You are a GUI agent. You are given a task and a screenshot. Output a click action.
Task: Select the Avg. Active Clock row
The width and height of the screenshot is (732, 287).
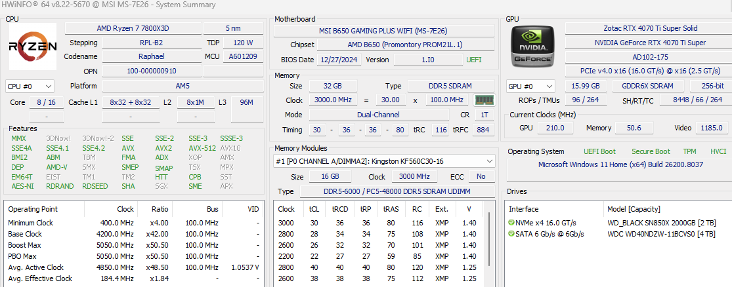(x=133, y=267)
